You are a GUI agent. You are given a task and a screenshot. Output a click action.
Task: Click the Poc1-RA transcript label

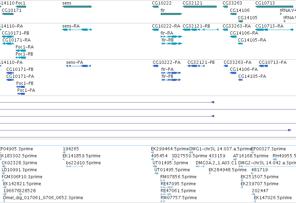pos(25,47)
